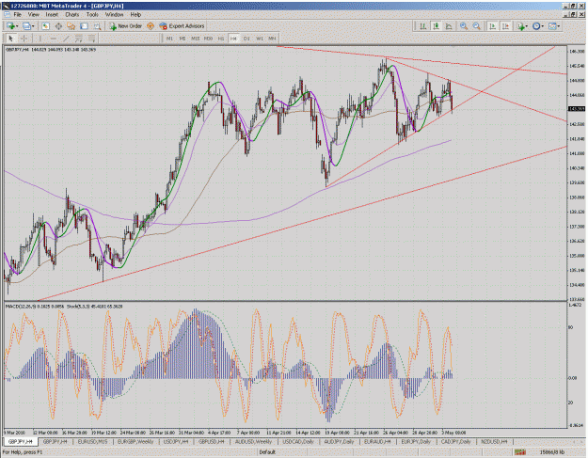Expand the Indicators dropdown arrow
This screenshot has height=458, width=588.
click(526, 26)
